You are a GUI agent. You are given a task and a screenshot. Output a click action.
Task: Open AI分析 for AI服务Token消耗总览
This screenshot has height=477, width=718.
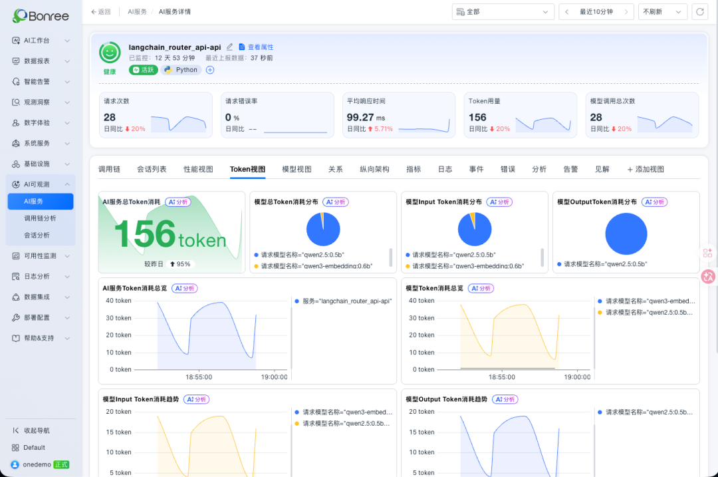[x=185, y=289]
